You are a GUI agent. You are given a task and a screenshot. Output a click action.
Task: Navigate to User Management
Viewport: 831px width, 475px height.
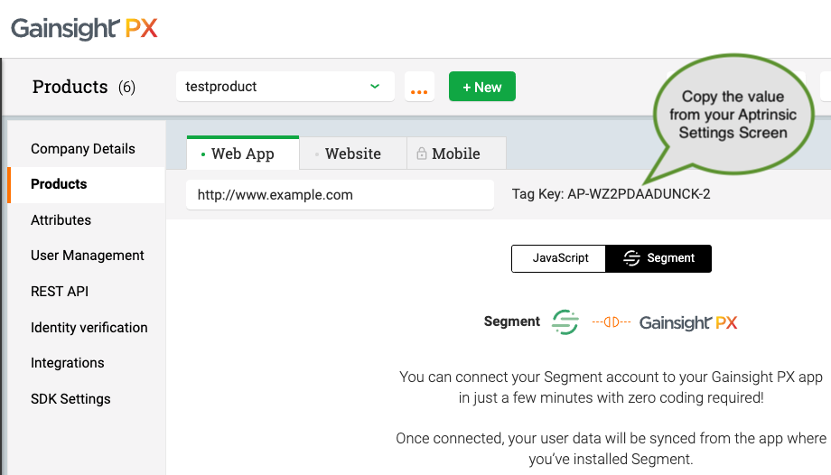88,256
